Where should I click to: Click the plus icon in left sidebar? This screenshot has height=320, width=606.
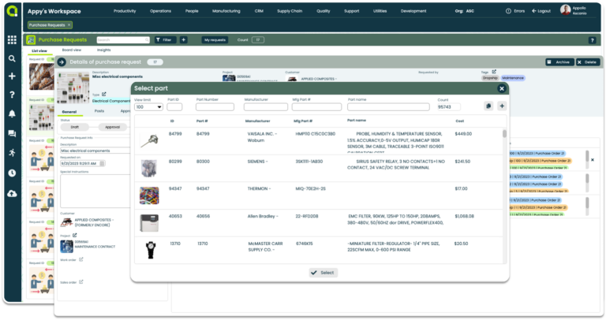[x=12, y=76]
